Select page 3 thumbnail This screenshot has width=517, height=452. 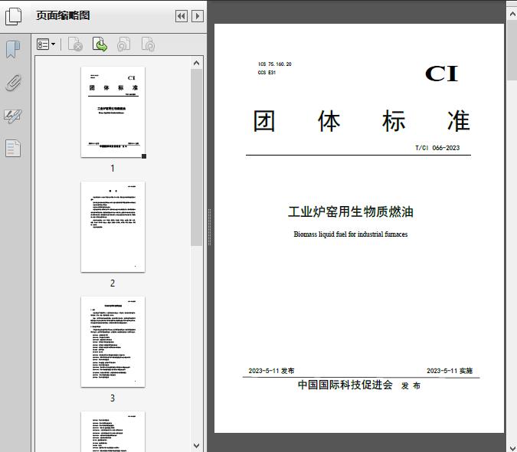(x=113, y=342)
